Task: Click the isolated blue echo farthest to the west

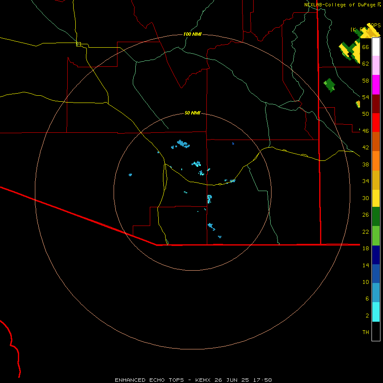Action: coord(131,174)
